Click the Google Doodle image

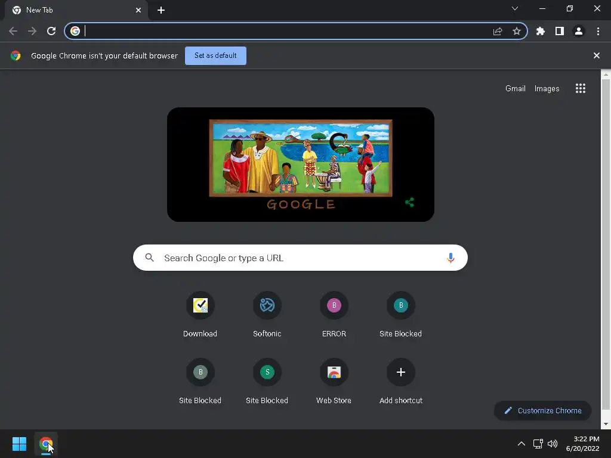pyautogui.click(x=301, y=165)
